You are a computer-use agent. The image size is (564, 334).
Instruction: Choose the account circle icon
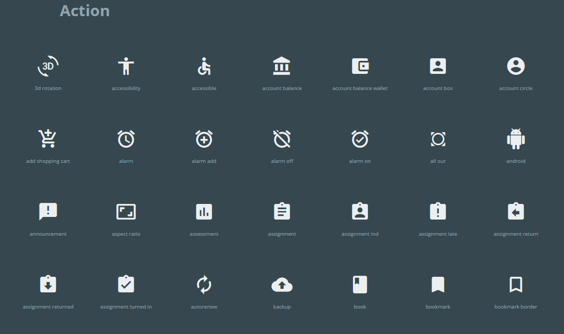pos(516,66)
